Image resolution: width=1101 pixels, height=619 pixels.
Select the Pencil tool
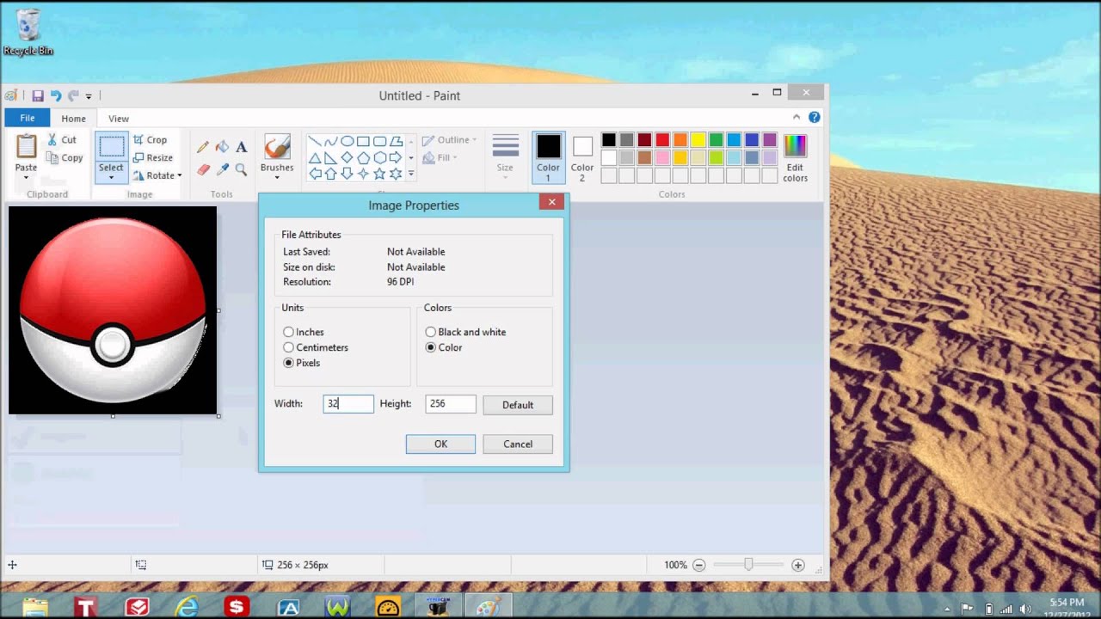pyautogui.click(x=203, y=147)
